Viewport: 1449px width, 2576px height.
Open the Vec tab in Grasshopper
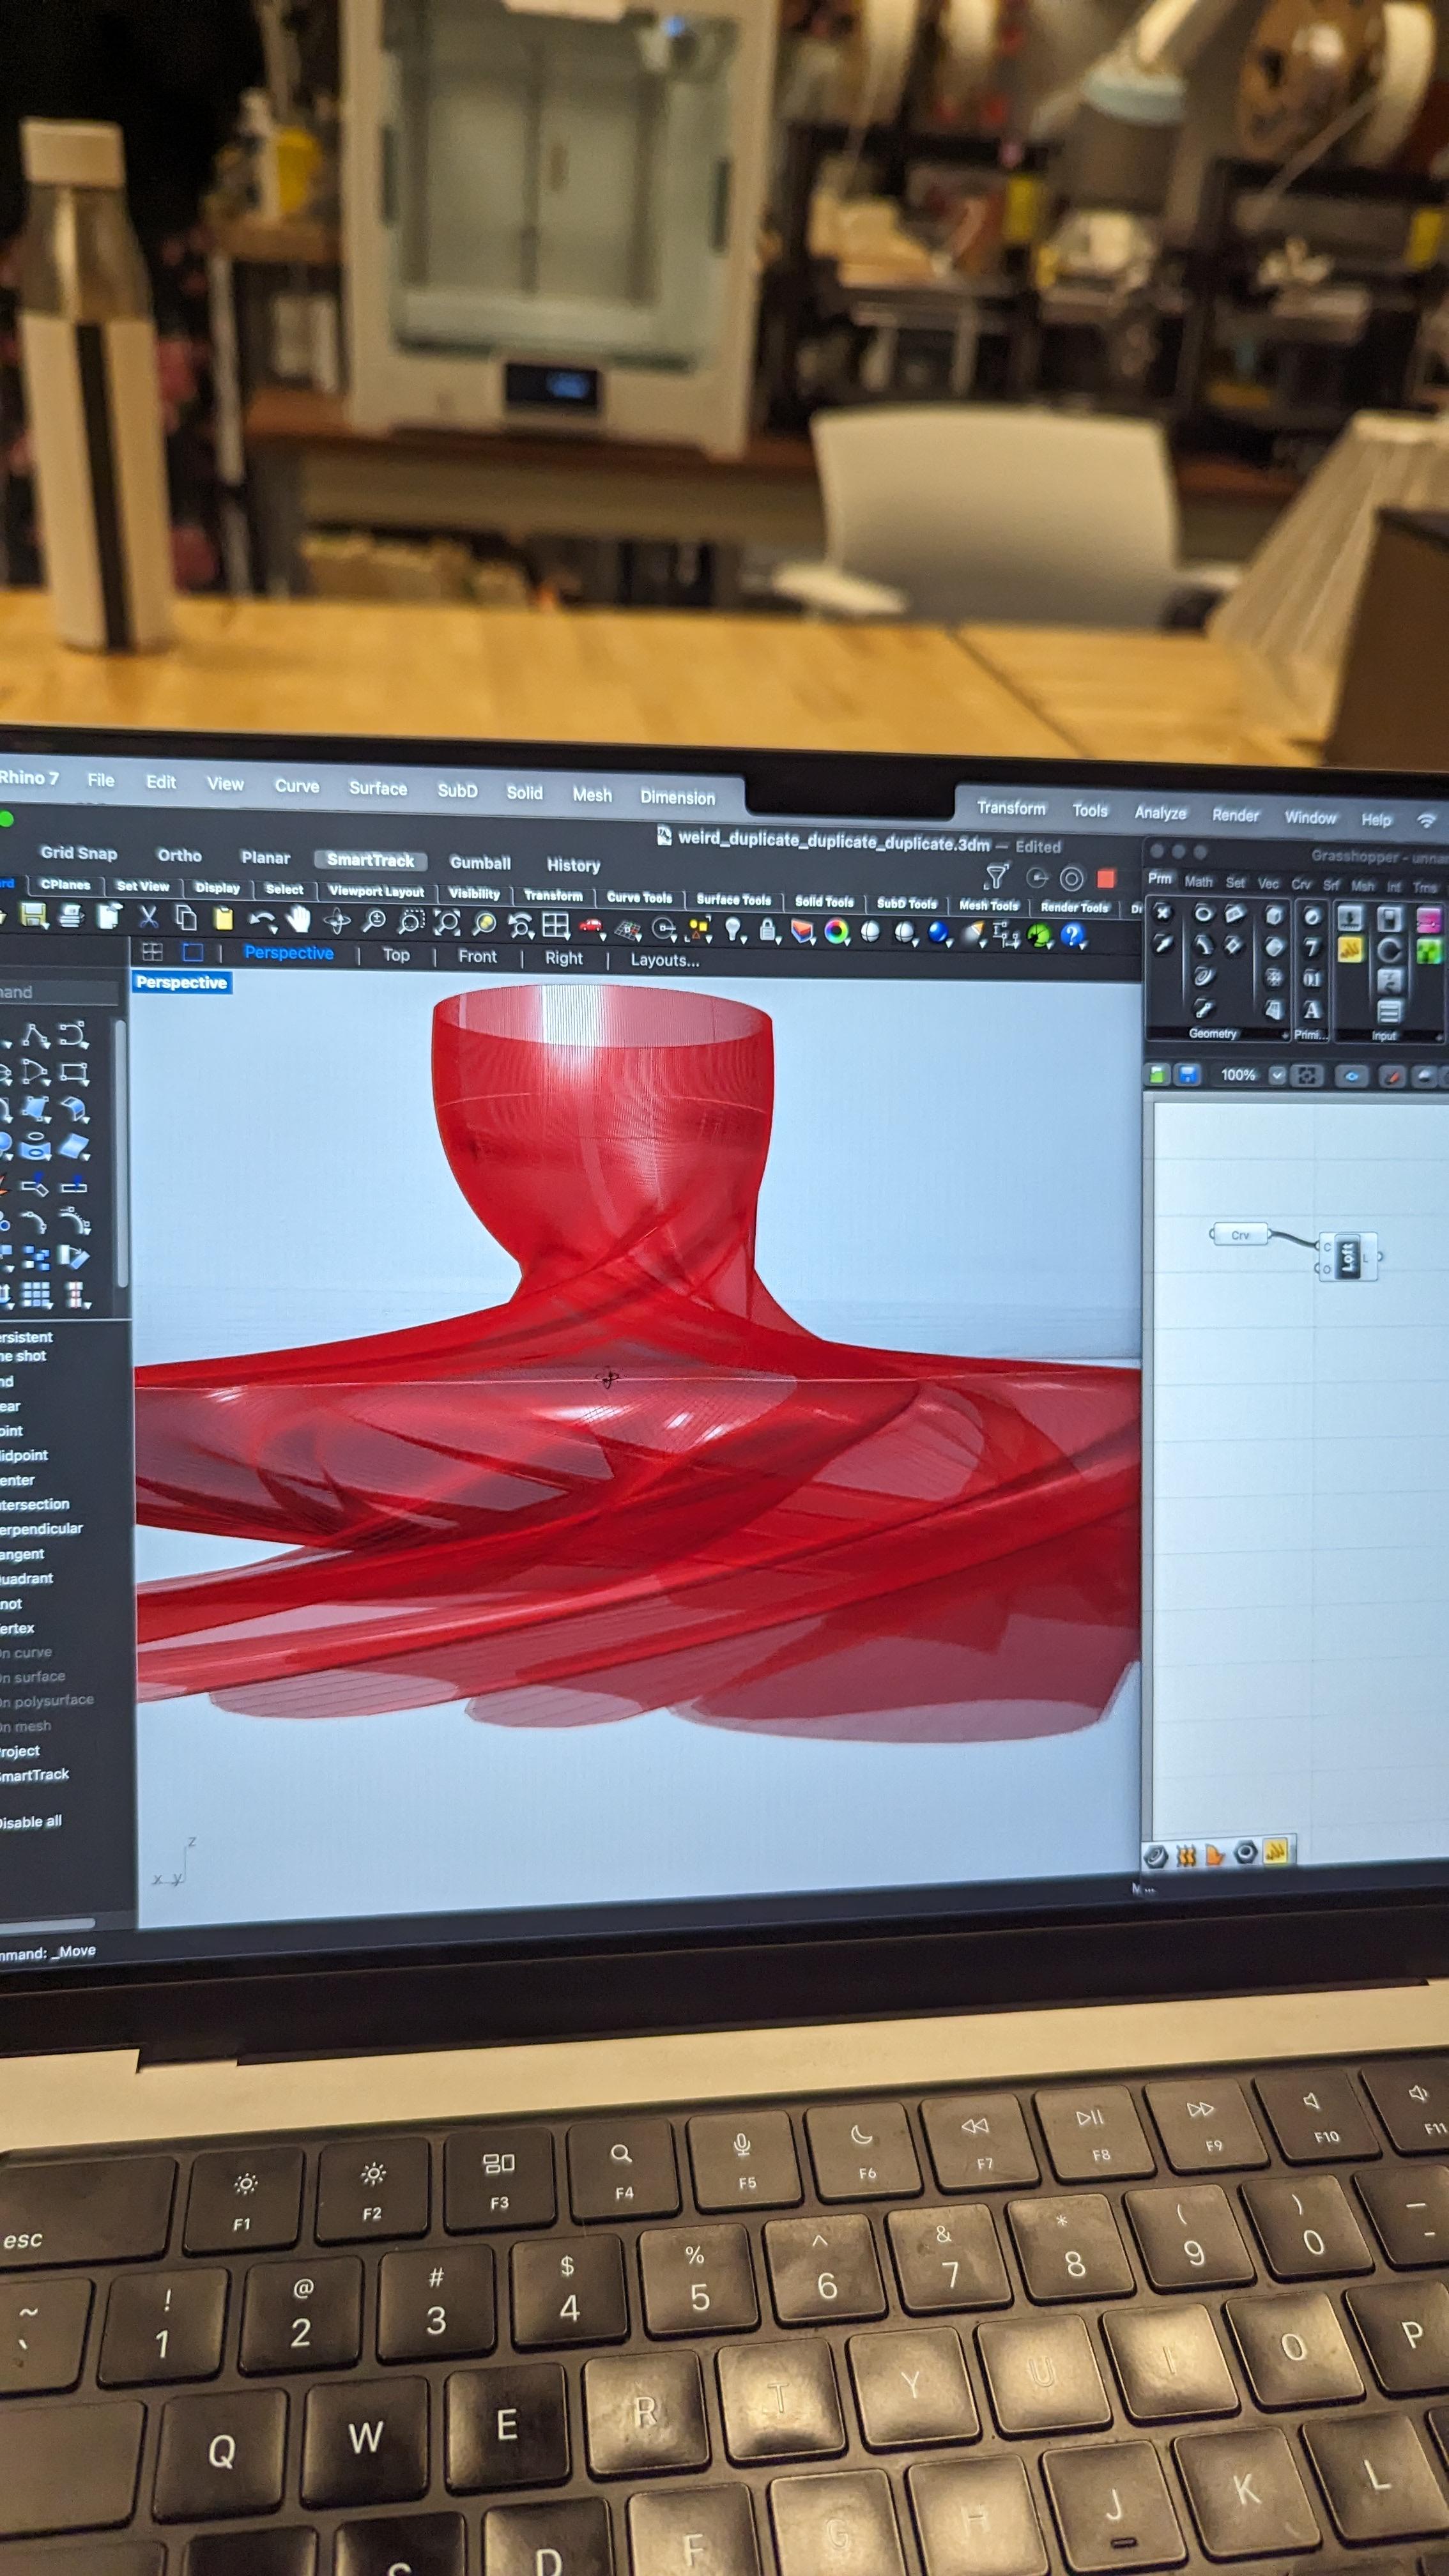1268,884
